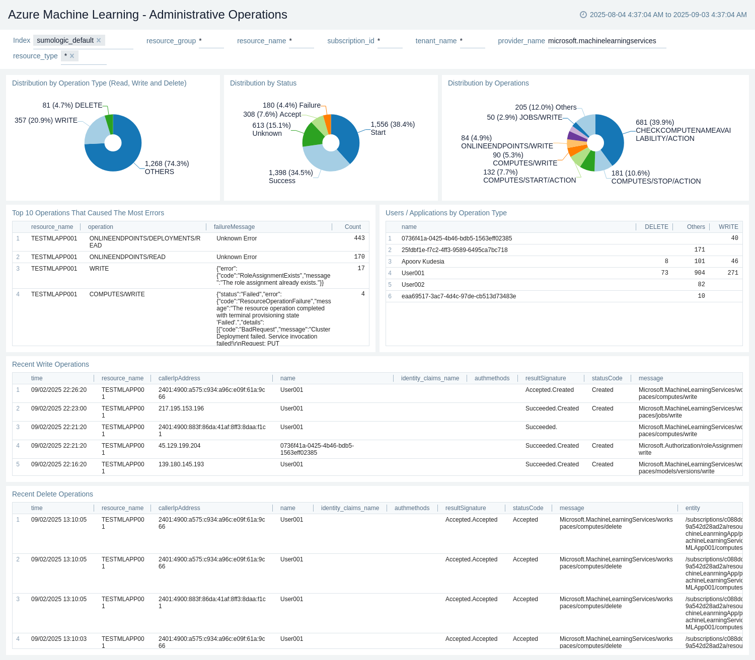This screenshot has width=755, height=660.
Task: Click delete time 09/02/2025 13:10:03
Action: click(59, 639)
